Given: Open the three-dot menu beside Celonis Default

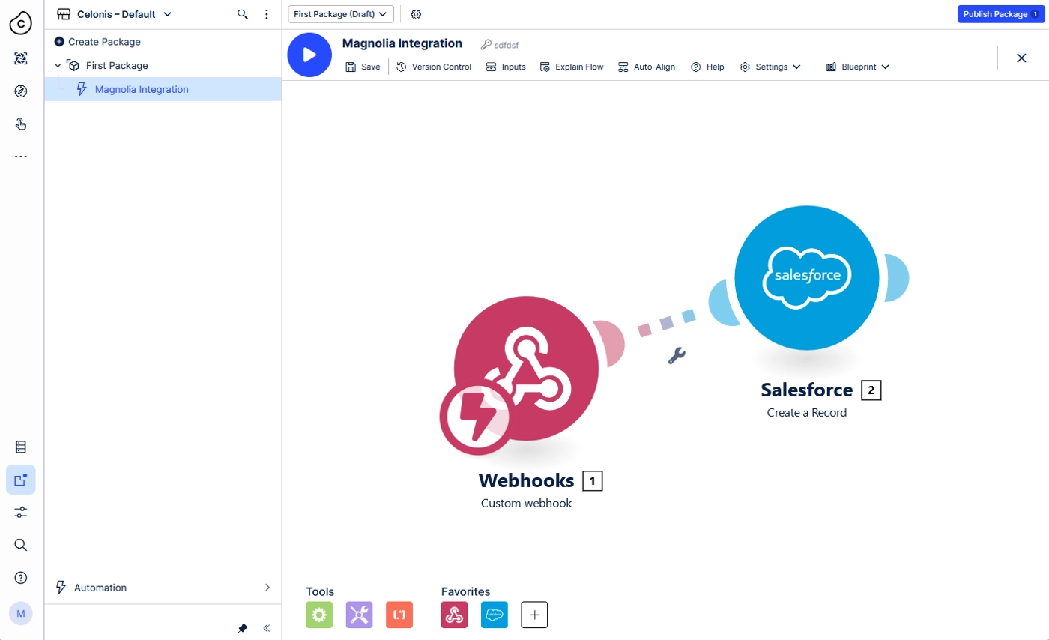Looking at the screenshot, I should pyautogui.click(x=266, y=14).
